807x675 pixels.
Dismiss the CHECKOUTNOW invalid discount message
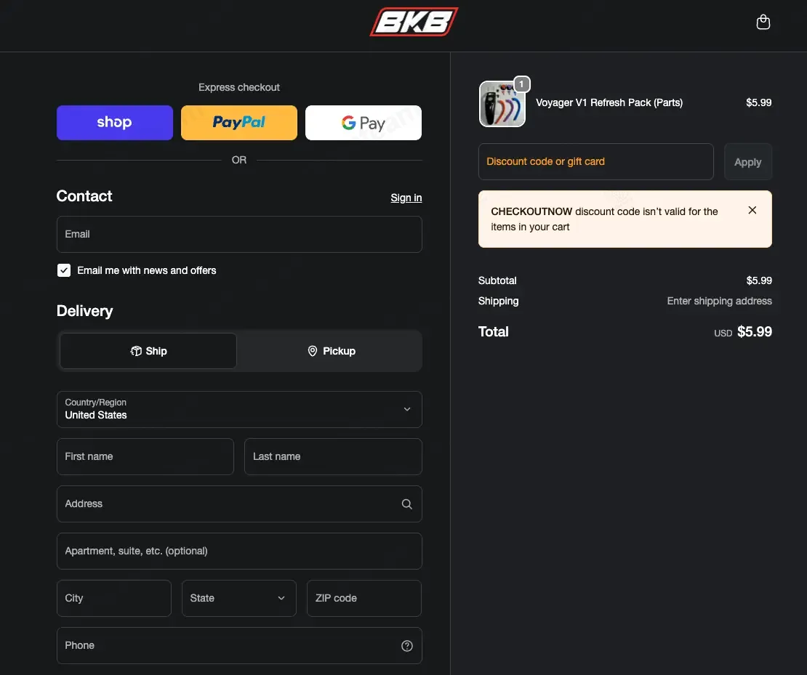[x=752, y=210]
